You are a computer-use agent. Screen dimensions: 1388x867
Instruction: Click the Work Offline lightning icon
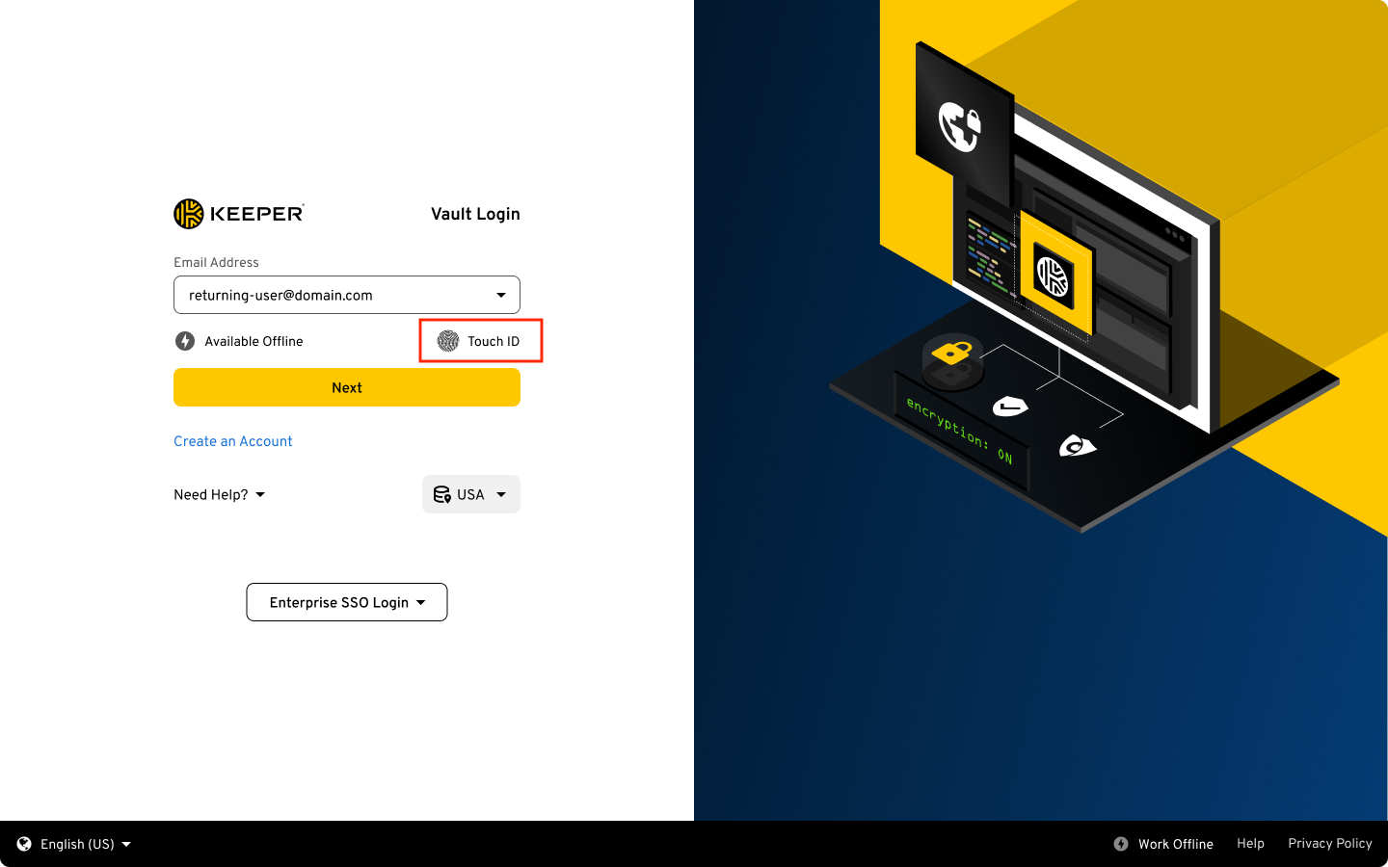pos(1121,844)
